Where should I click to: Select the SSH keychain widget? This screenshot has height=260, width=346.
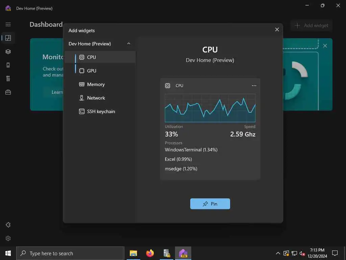pyautogui.click(x=100, y=111)
